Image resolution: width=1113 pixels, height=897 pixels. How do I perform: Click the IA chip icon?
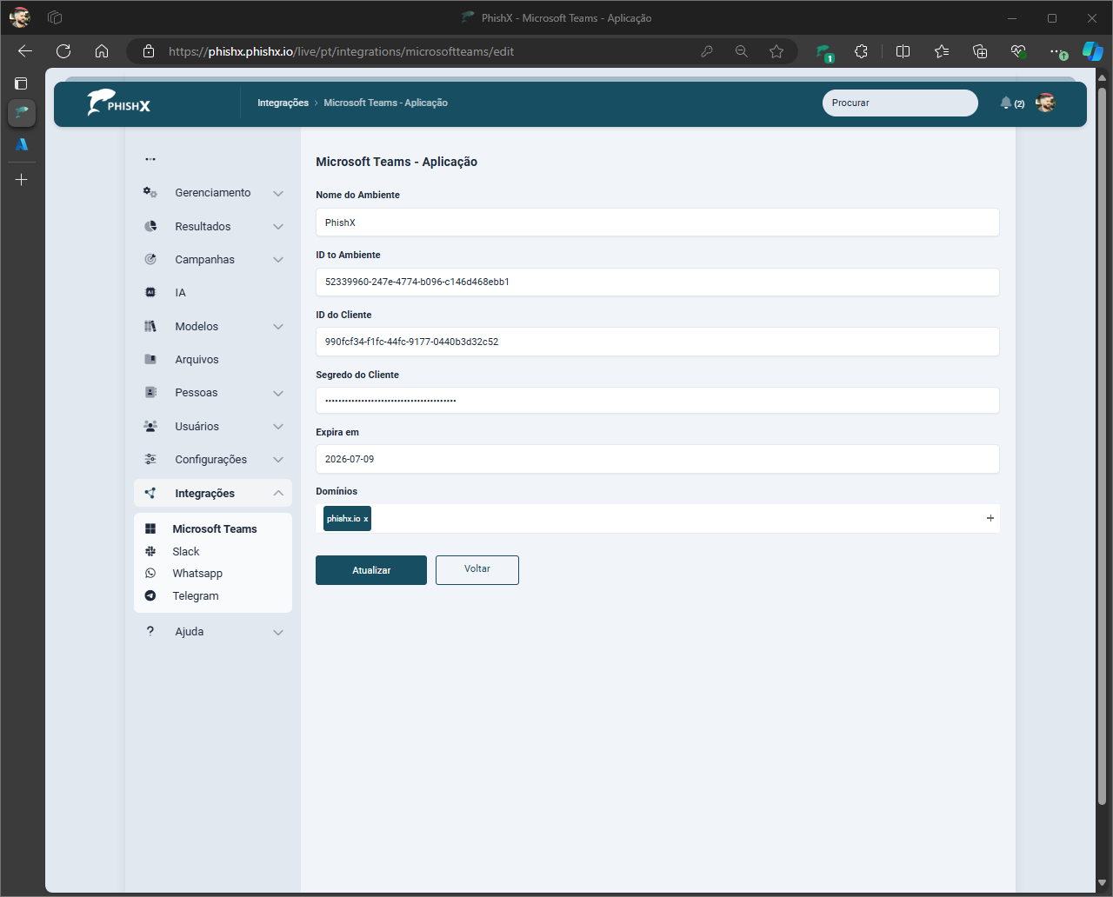tap(150, 293)
